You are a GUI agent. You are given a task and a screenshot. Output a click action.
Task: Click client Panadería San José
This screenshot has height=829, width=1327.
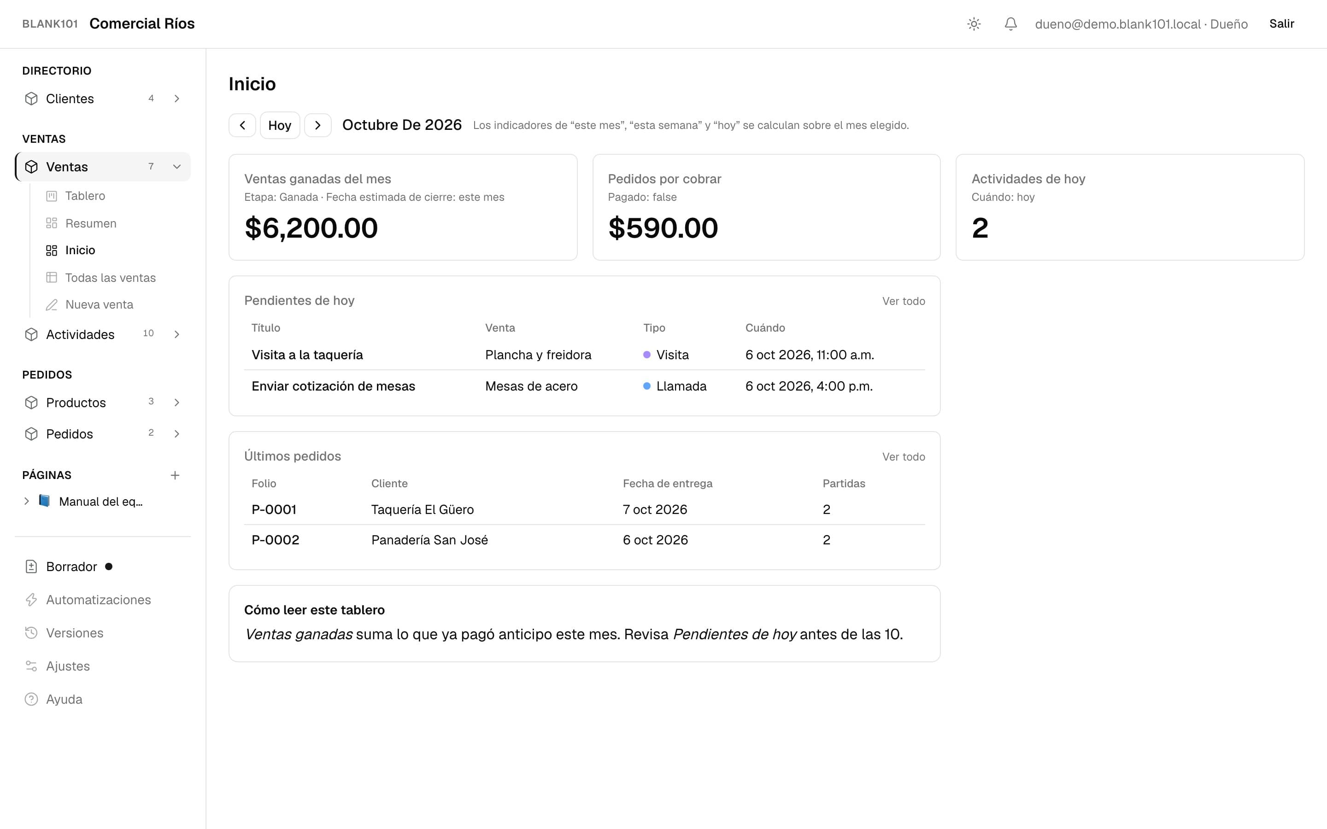click(x=429, y=540)
